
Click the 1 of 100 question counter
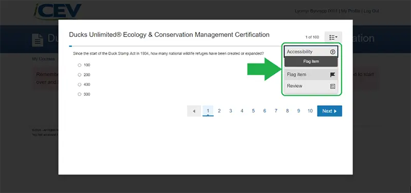(312, 37)
